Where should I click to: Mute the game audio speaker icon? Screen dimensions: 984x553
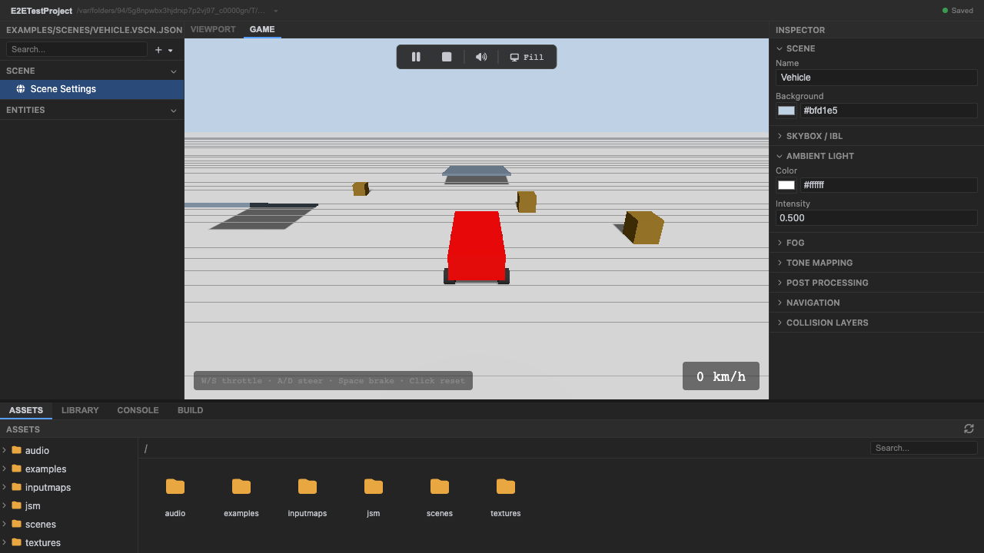pyautogui.click(x=481, y=57)
